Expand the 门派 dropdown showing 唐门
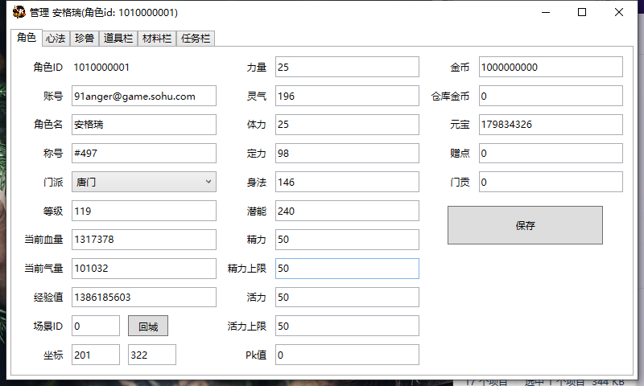 (x=144, y=182)
